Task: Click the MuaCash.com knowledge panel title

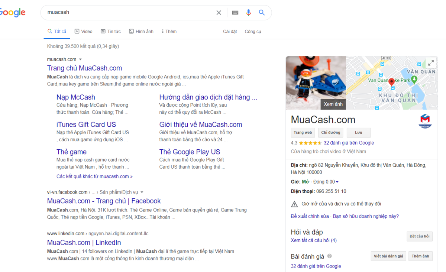Action: click(x=323, y=120)
